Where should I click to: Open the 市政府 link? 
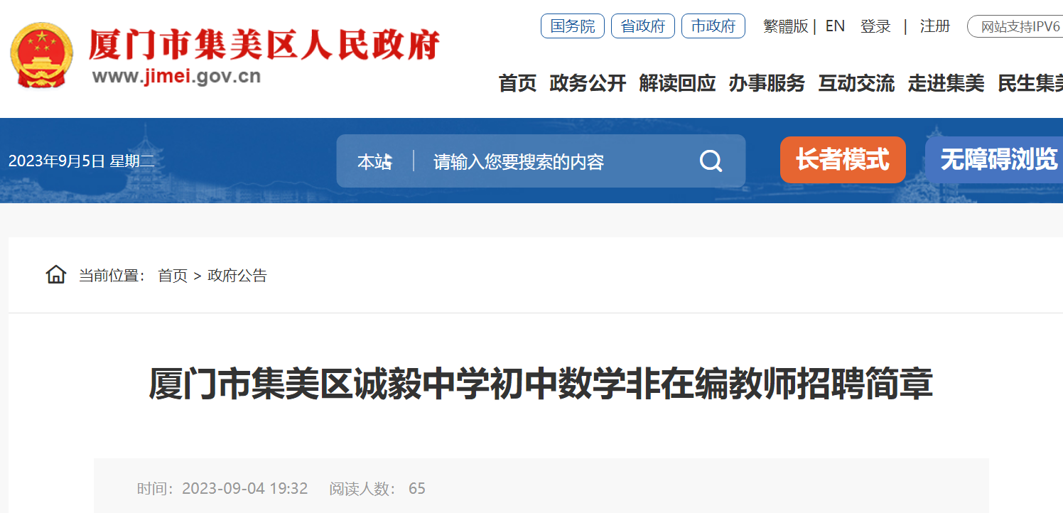point(713,26)
